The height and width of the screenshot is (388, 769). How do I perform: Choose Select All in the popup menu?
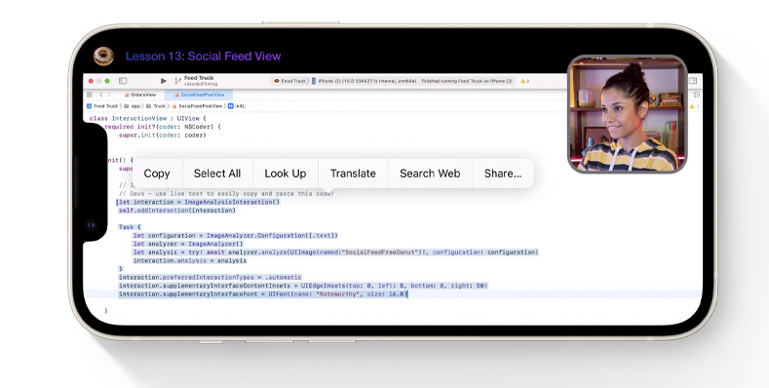(x=217, y=174)
